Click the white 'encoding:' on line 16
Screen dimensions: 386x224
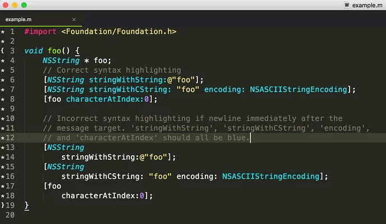pos(197,177)
